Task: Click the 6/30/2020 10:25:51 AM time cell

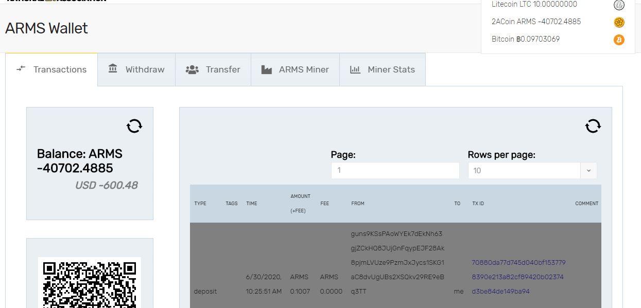Action: tap(264, 284)
